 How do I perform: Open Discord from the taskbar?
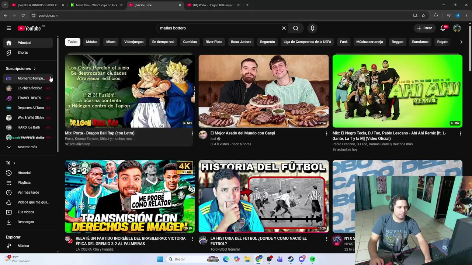click(x=302, y=259)
